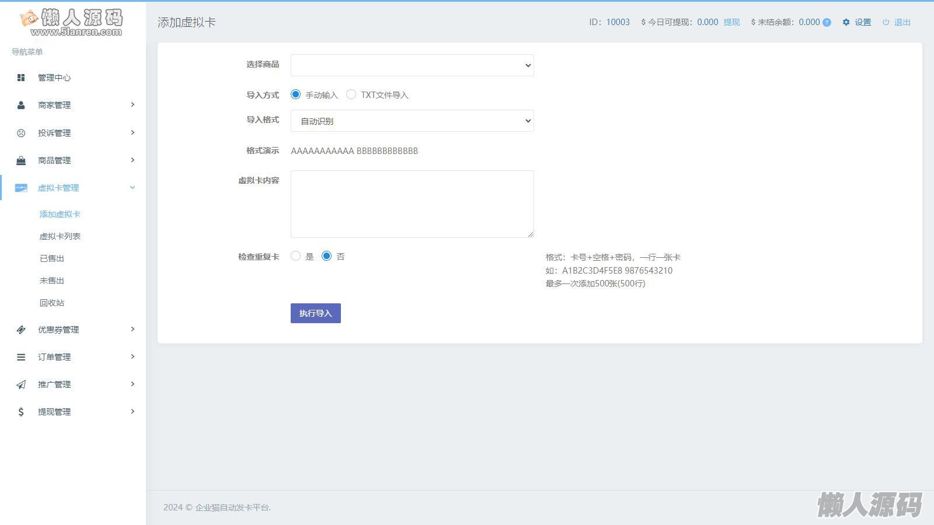Expand the 订单管理 menu chevron
The width and height of the screenshot is (934, 525).
[x=133, y=356]
